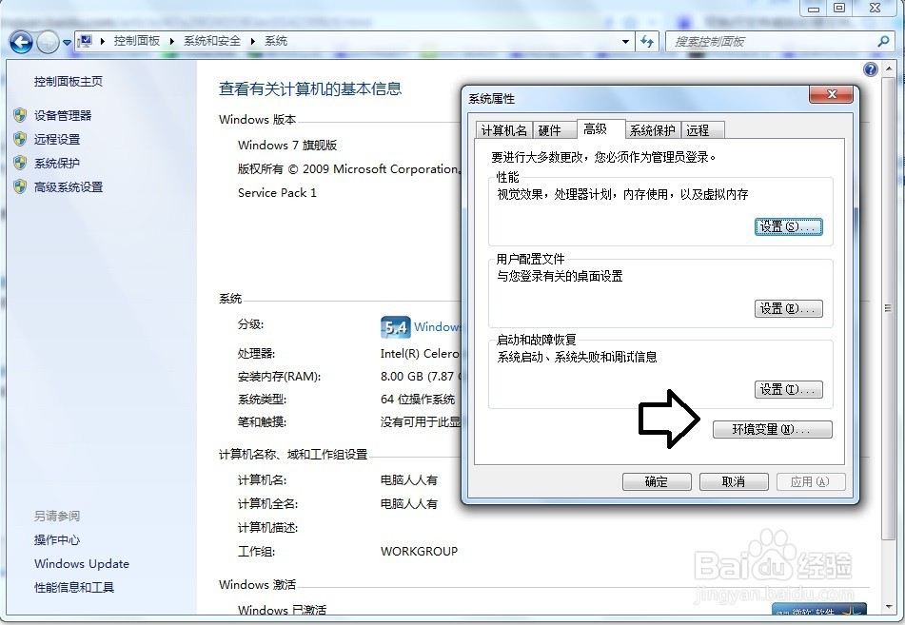Viewport: 905px width, 625px height.
Task: Click the back navigation arrow
Action: coord(20,41)
